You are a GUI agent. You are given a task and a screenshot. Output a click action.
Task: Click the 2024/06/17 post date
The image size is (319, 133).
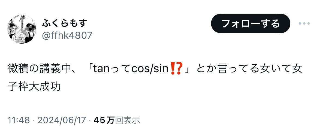[x=62, y=120]
